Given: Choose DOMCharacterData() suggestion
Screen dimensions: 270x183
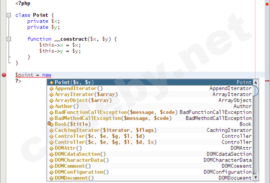Looking at the screenshot, I should tap(150, 160).
